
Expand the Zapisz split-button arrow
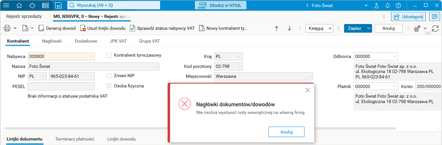coord(369,28)
